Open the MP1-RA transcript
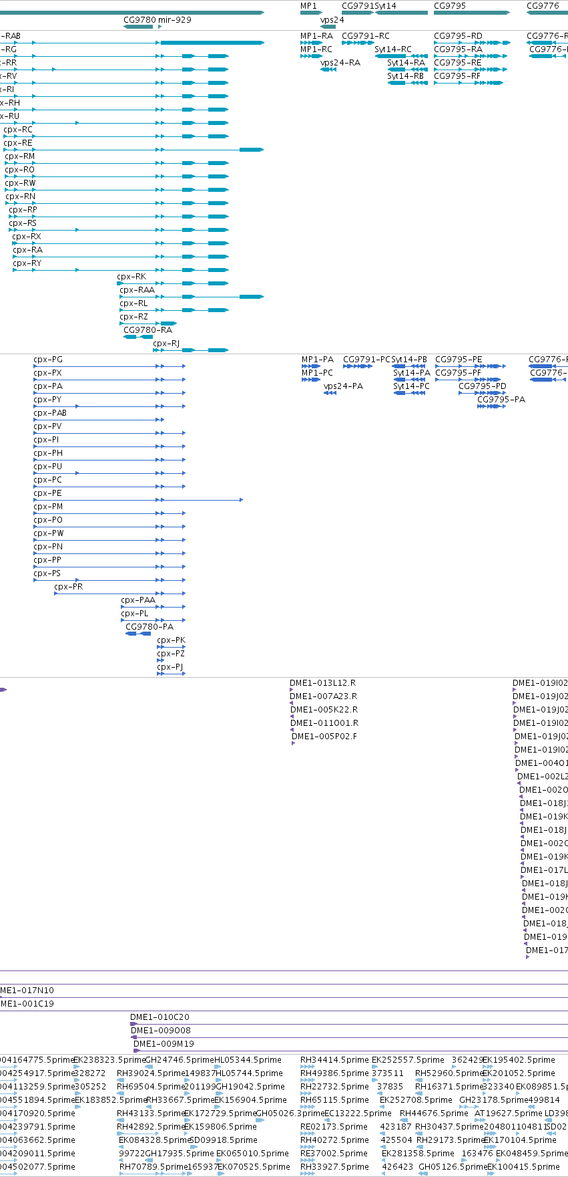The image size is (568, 1177). (316, 36)
